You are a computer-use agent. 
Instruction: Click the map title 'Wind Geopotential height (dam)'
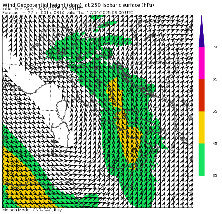pos(42,5)
